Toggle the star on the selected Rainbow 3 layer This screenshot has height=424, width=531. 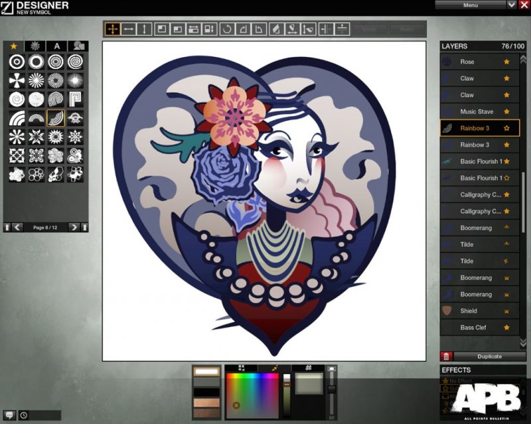pos(507,128)
